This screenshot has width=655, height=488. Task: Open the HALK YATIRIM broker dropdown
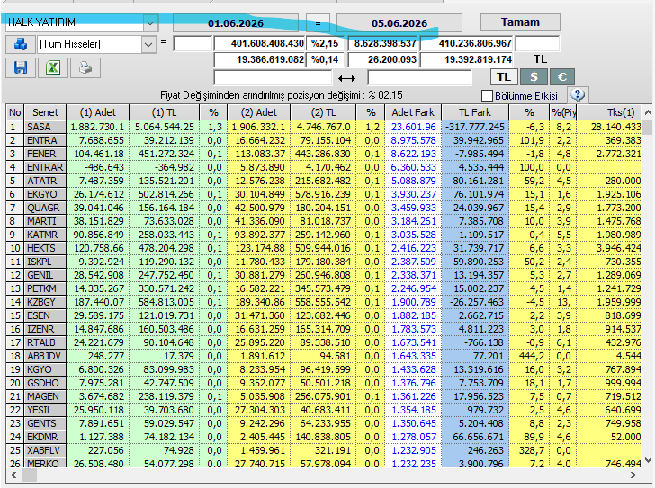coord(150,23)
